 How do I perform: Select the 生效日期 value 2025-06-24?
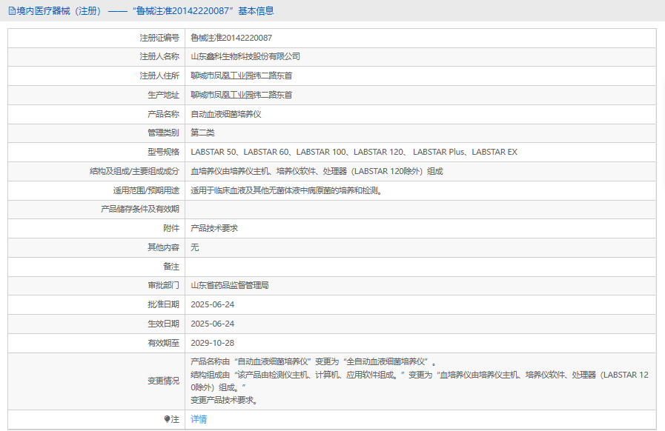click(213, 324)
